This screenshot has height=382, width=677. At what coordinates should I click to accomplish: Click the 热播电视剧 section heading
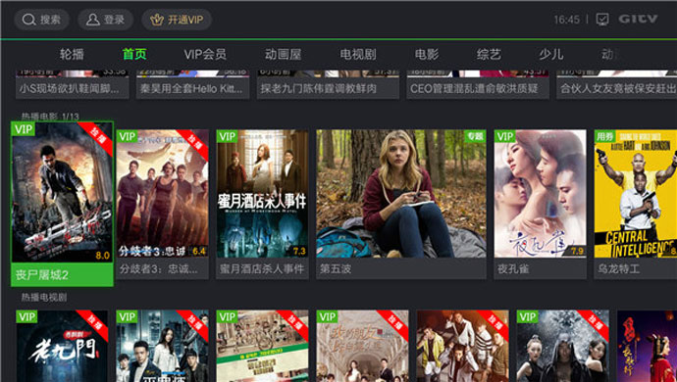[44, 297]
